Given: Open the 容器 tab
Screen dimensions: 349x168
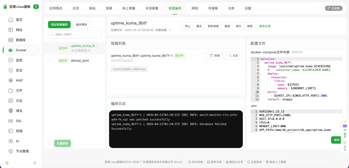Looking at the screenshot, I should (109, 8).
